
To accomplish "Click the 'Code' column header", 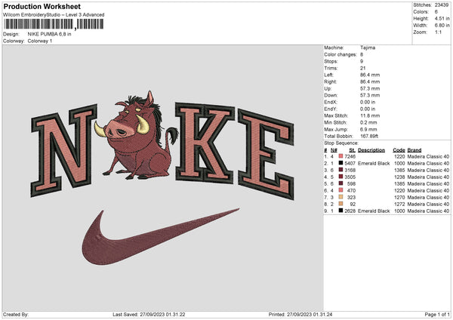I will click(x=399, y=150).
